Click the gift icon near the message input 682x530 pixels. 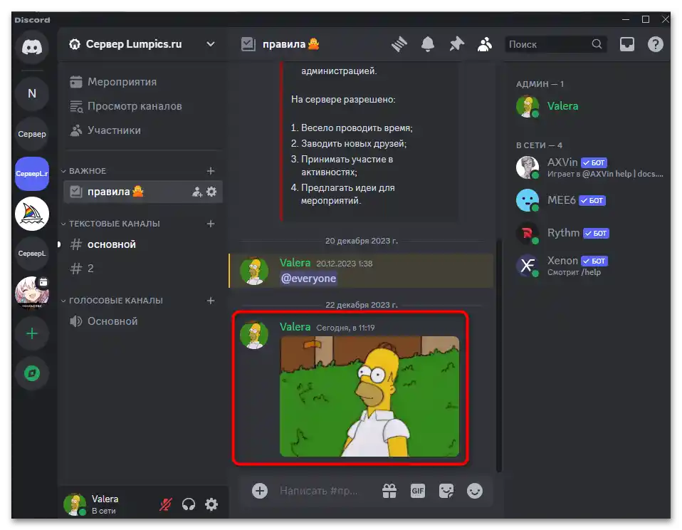click(x=389, y=491)
